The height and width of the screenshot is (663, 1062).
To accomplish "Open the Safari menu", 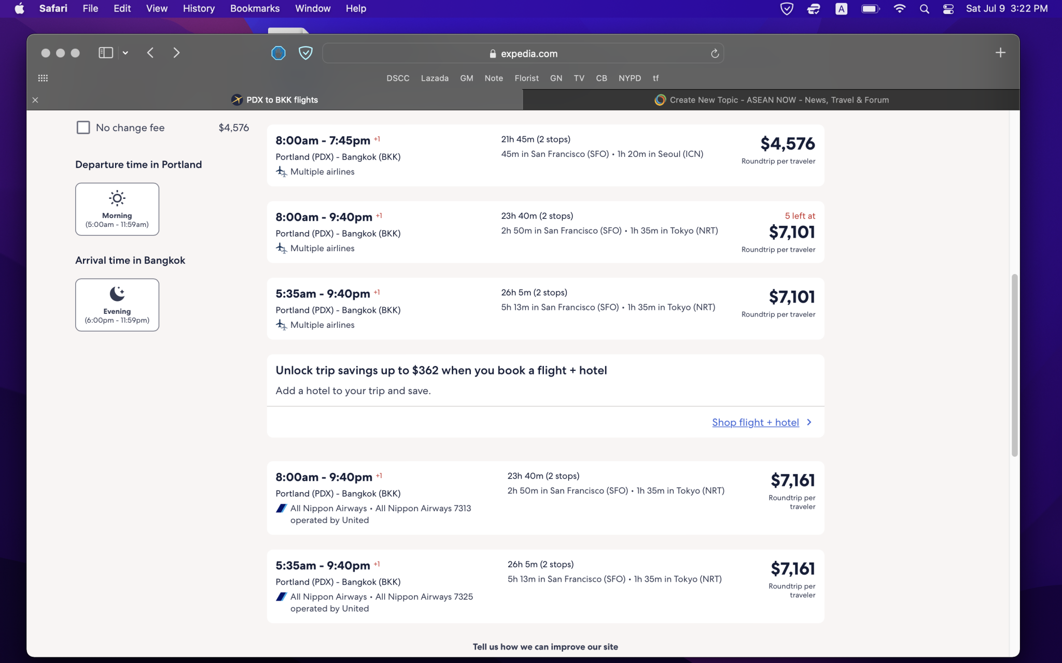I will click(53, 8).
